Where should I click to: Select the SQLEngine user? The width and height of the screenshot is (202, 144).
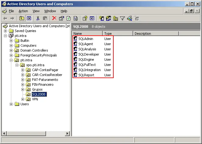[x=86, y=59]
